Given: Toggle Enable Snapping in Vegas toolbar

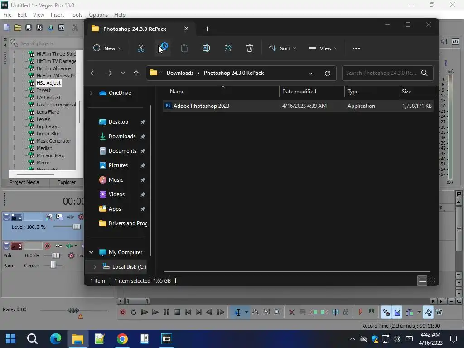Looking at the screenshot, I should pyautogui.click(x=386, y=312).
